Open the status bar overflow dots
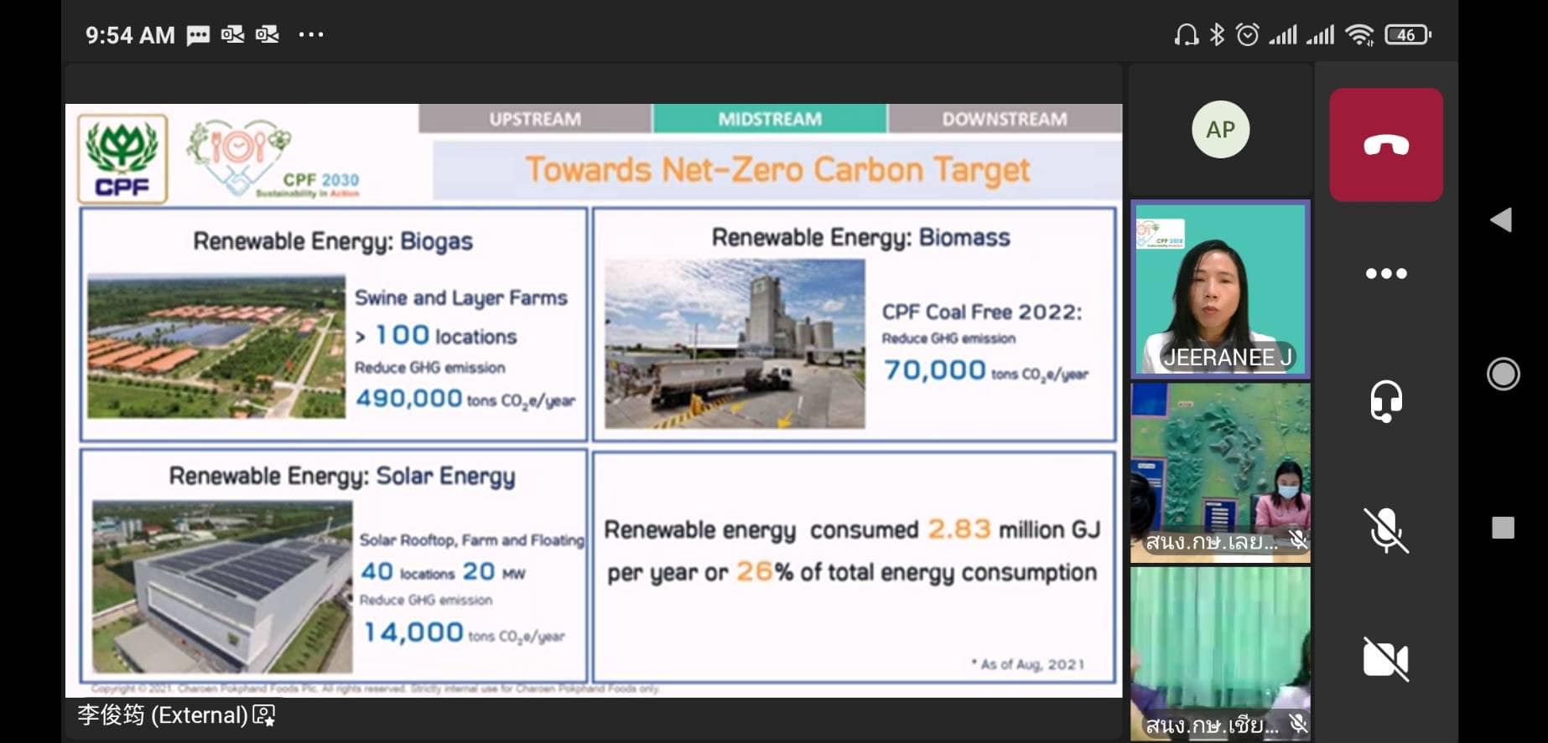 click(311, 35)
